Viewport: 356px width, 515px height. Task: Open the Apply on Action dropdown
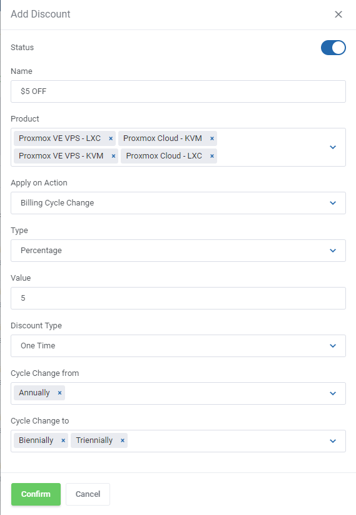pos(178,203)
